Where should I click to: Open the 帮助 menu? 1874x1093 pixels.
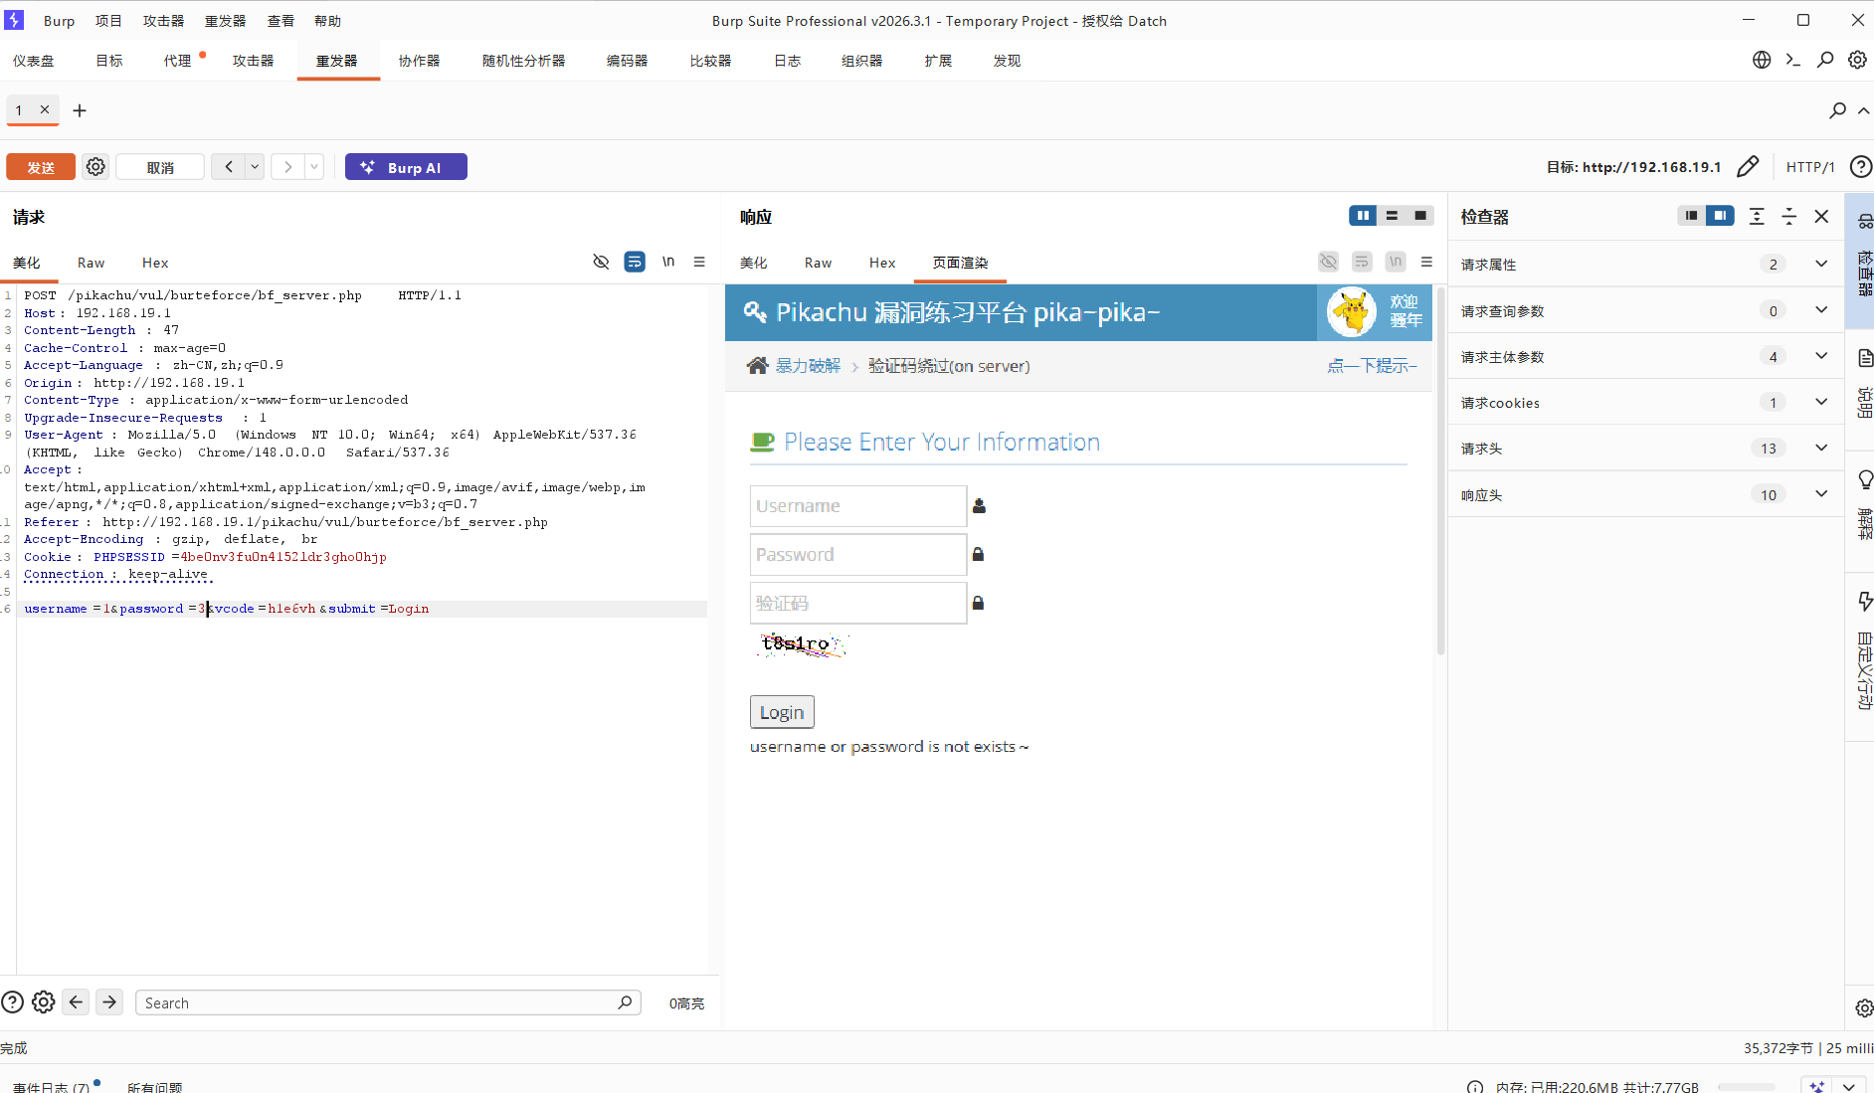[327, 21]
